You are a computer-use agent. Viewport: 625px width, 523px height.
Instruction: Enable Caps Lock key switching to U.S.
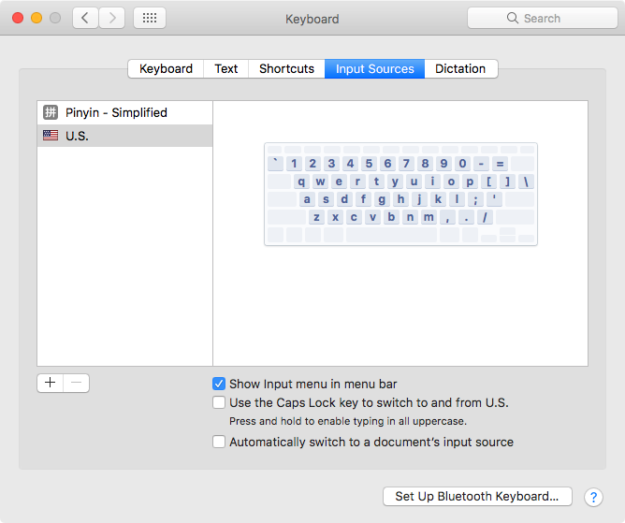219,402
